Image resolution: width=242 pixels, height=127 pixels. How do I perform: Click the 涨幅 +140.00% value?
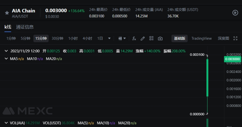pos(152,51)
